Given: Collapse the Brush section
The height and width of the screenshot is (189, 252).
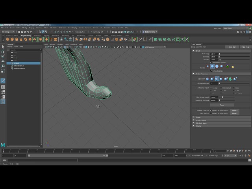Looking at the screenshot, I should [x=193, y=51].
